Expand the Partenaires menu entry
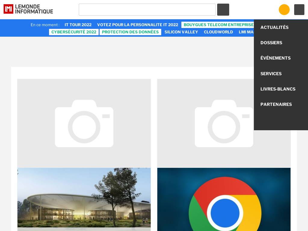Screen dimensions: 308x231 point(276,104)
